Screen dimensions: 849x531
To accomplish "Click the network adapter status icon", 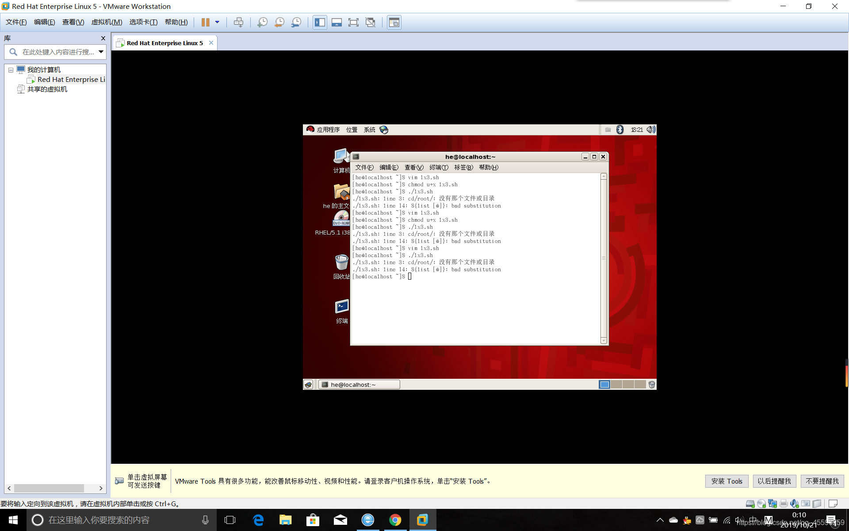I will [x=773, y=504].
